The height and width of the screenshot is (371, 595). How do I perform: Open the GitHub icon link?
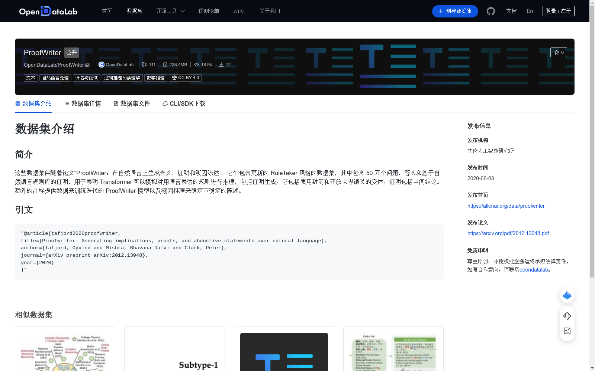click(x=491, y=11)
